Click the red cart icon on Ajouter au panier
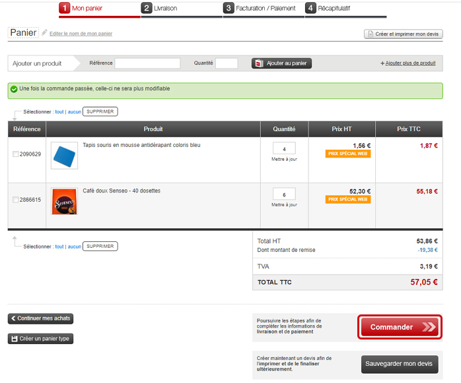The width and height of the screenshot is (461, 383). (x=259, y=63)
